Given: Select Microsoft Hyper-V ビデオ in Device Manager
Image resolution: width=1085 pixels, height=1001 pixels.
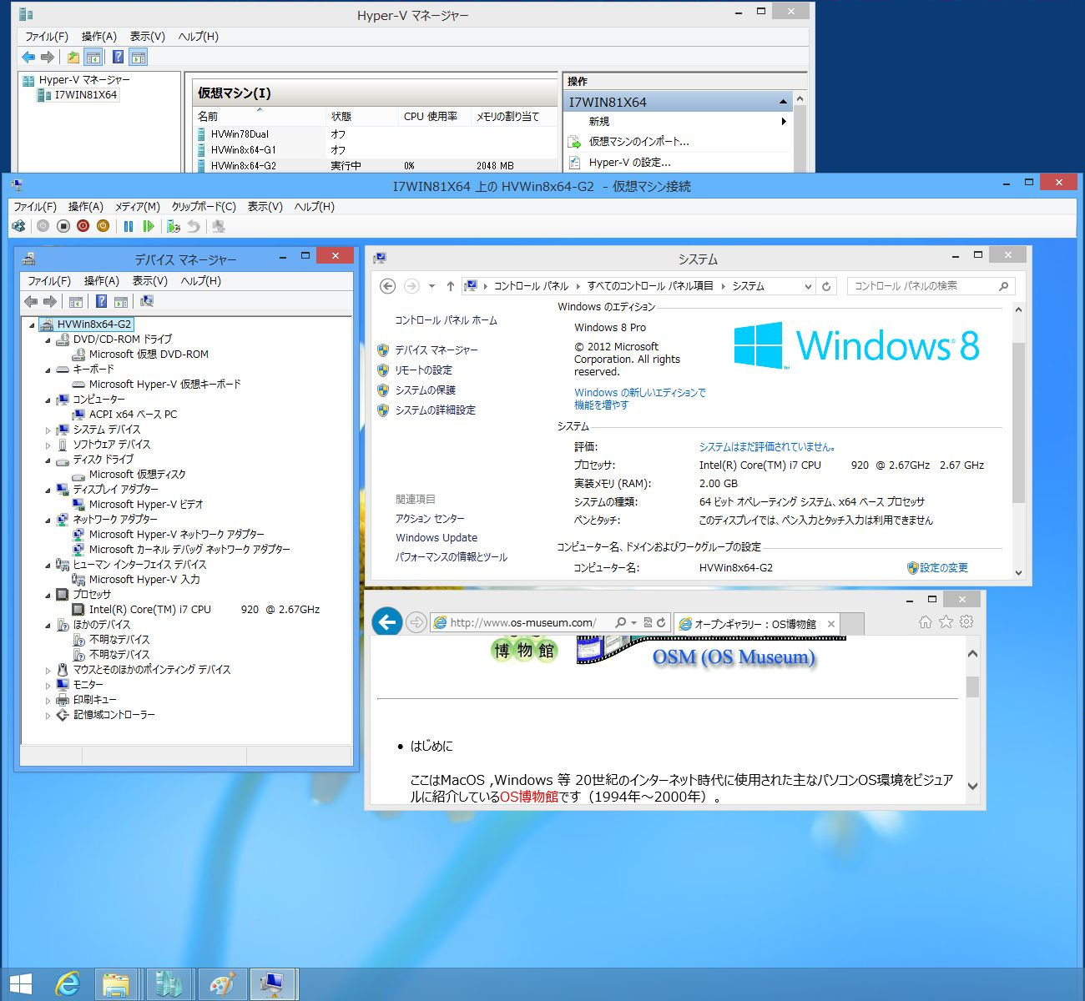Looking at the screenshot, I should (x=146, y=505).
